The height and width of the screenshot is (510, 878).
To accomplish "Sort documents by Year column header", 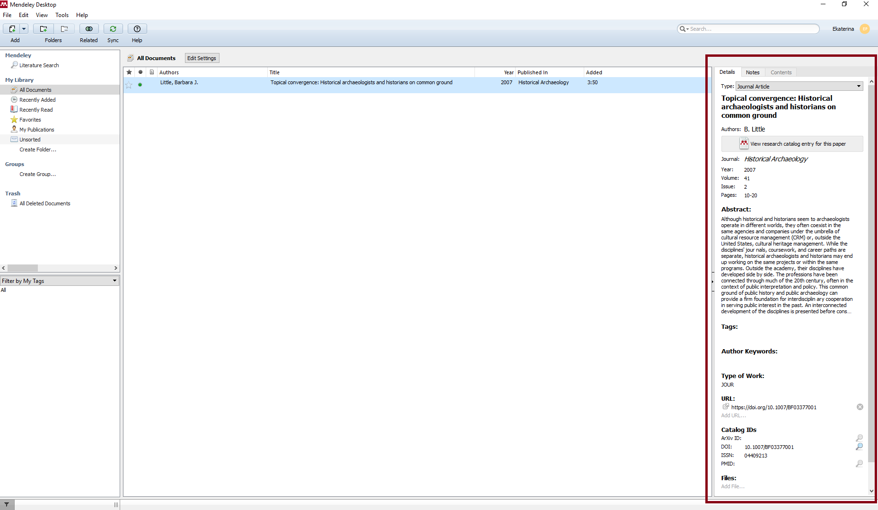I will [x=495, y=72].
